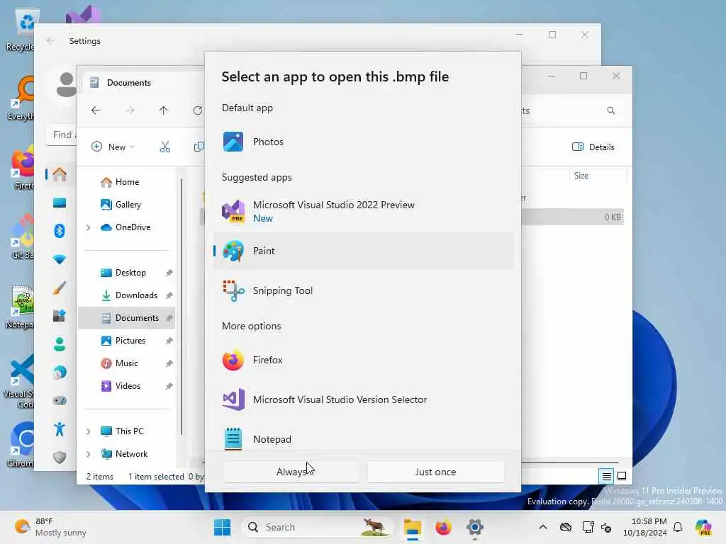Screen dimensions: 726x544
Task: Open Network in the navigation pane
Action: click(125, 454)
